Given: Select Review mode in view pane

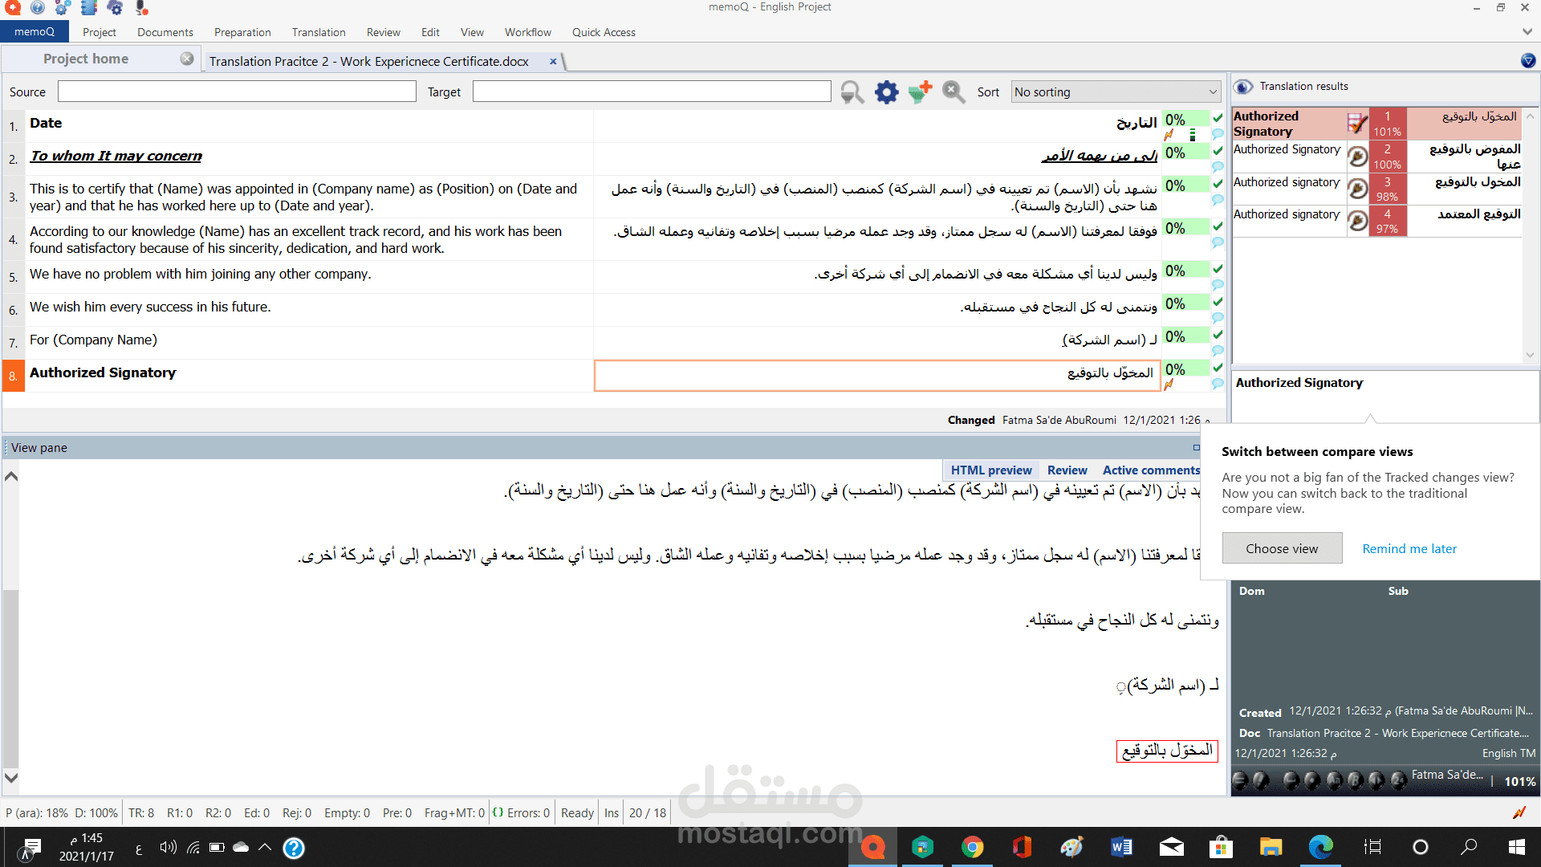Looking at the screenshot, I should [x=1067, y=470].
